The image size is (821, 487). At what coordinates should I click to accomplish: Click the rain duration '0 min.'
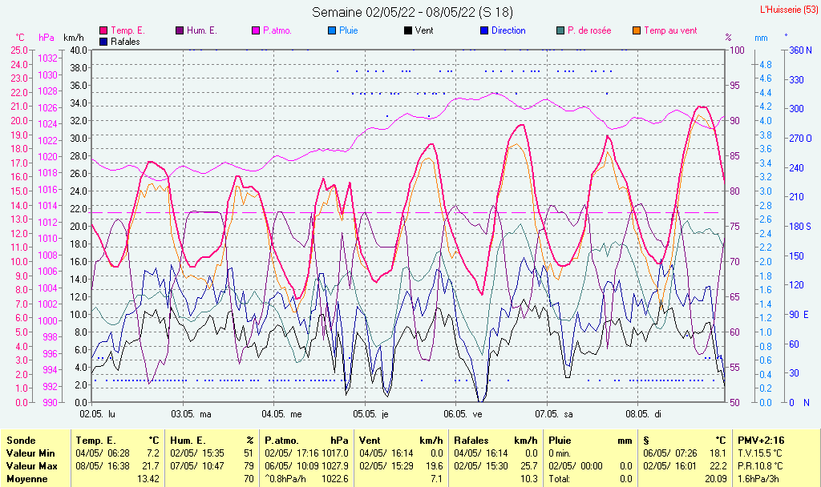point(560,453)
